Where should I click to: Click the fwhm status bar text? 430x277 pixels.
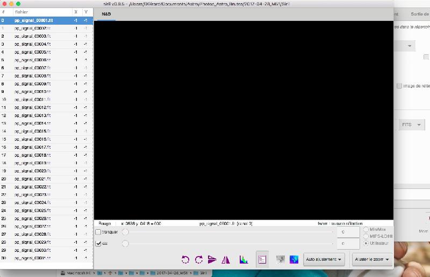click(340, 223)
